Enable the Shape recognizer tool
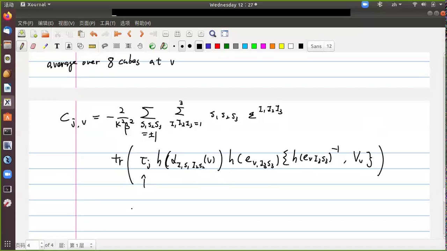The height and width of the screenshot is (251, 447). coord(80,46)
